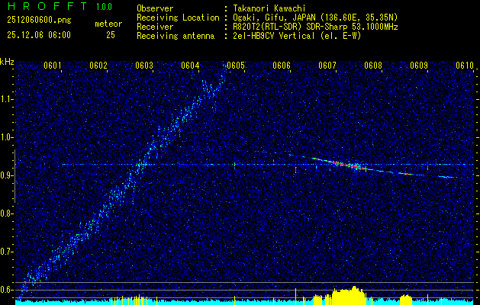The image size is (480, 305).
Task: Click the 0.7 kHz axis label
Action: click(5, 252)
